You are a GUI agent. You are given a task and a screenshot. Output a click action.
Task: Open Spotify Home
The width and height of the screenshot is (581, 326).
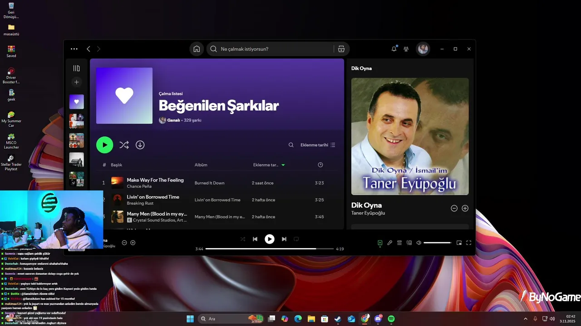(x=197, y=49)
